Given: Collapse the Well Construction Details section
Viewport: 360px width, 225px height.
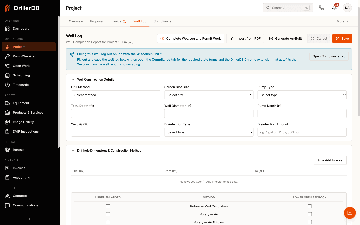Looking at the screenshot, I should tap(73, 80).
